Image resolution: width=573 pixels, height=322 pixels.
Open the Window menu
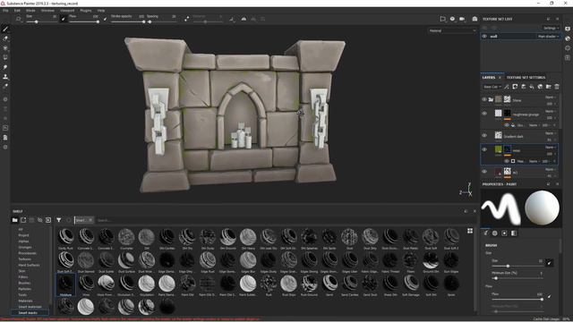47,11
